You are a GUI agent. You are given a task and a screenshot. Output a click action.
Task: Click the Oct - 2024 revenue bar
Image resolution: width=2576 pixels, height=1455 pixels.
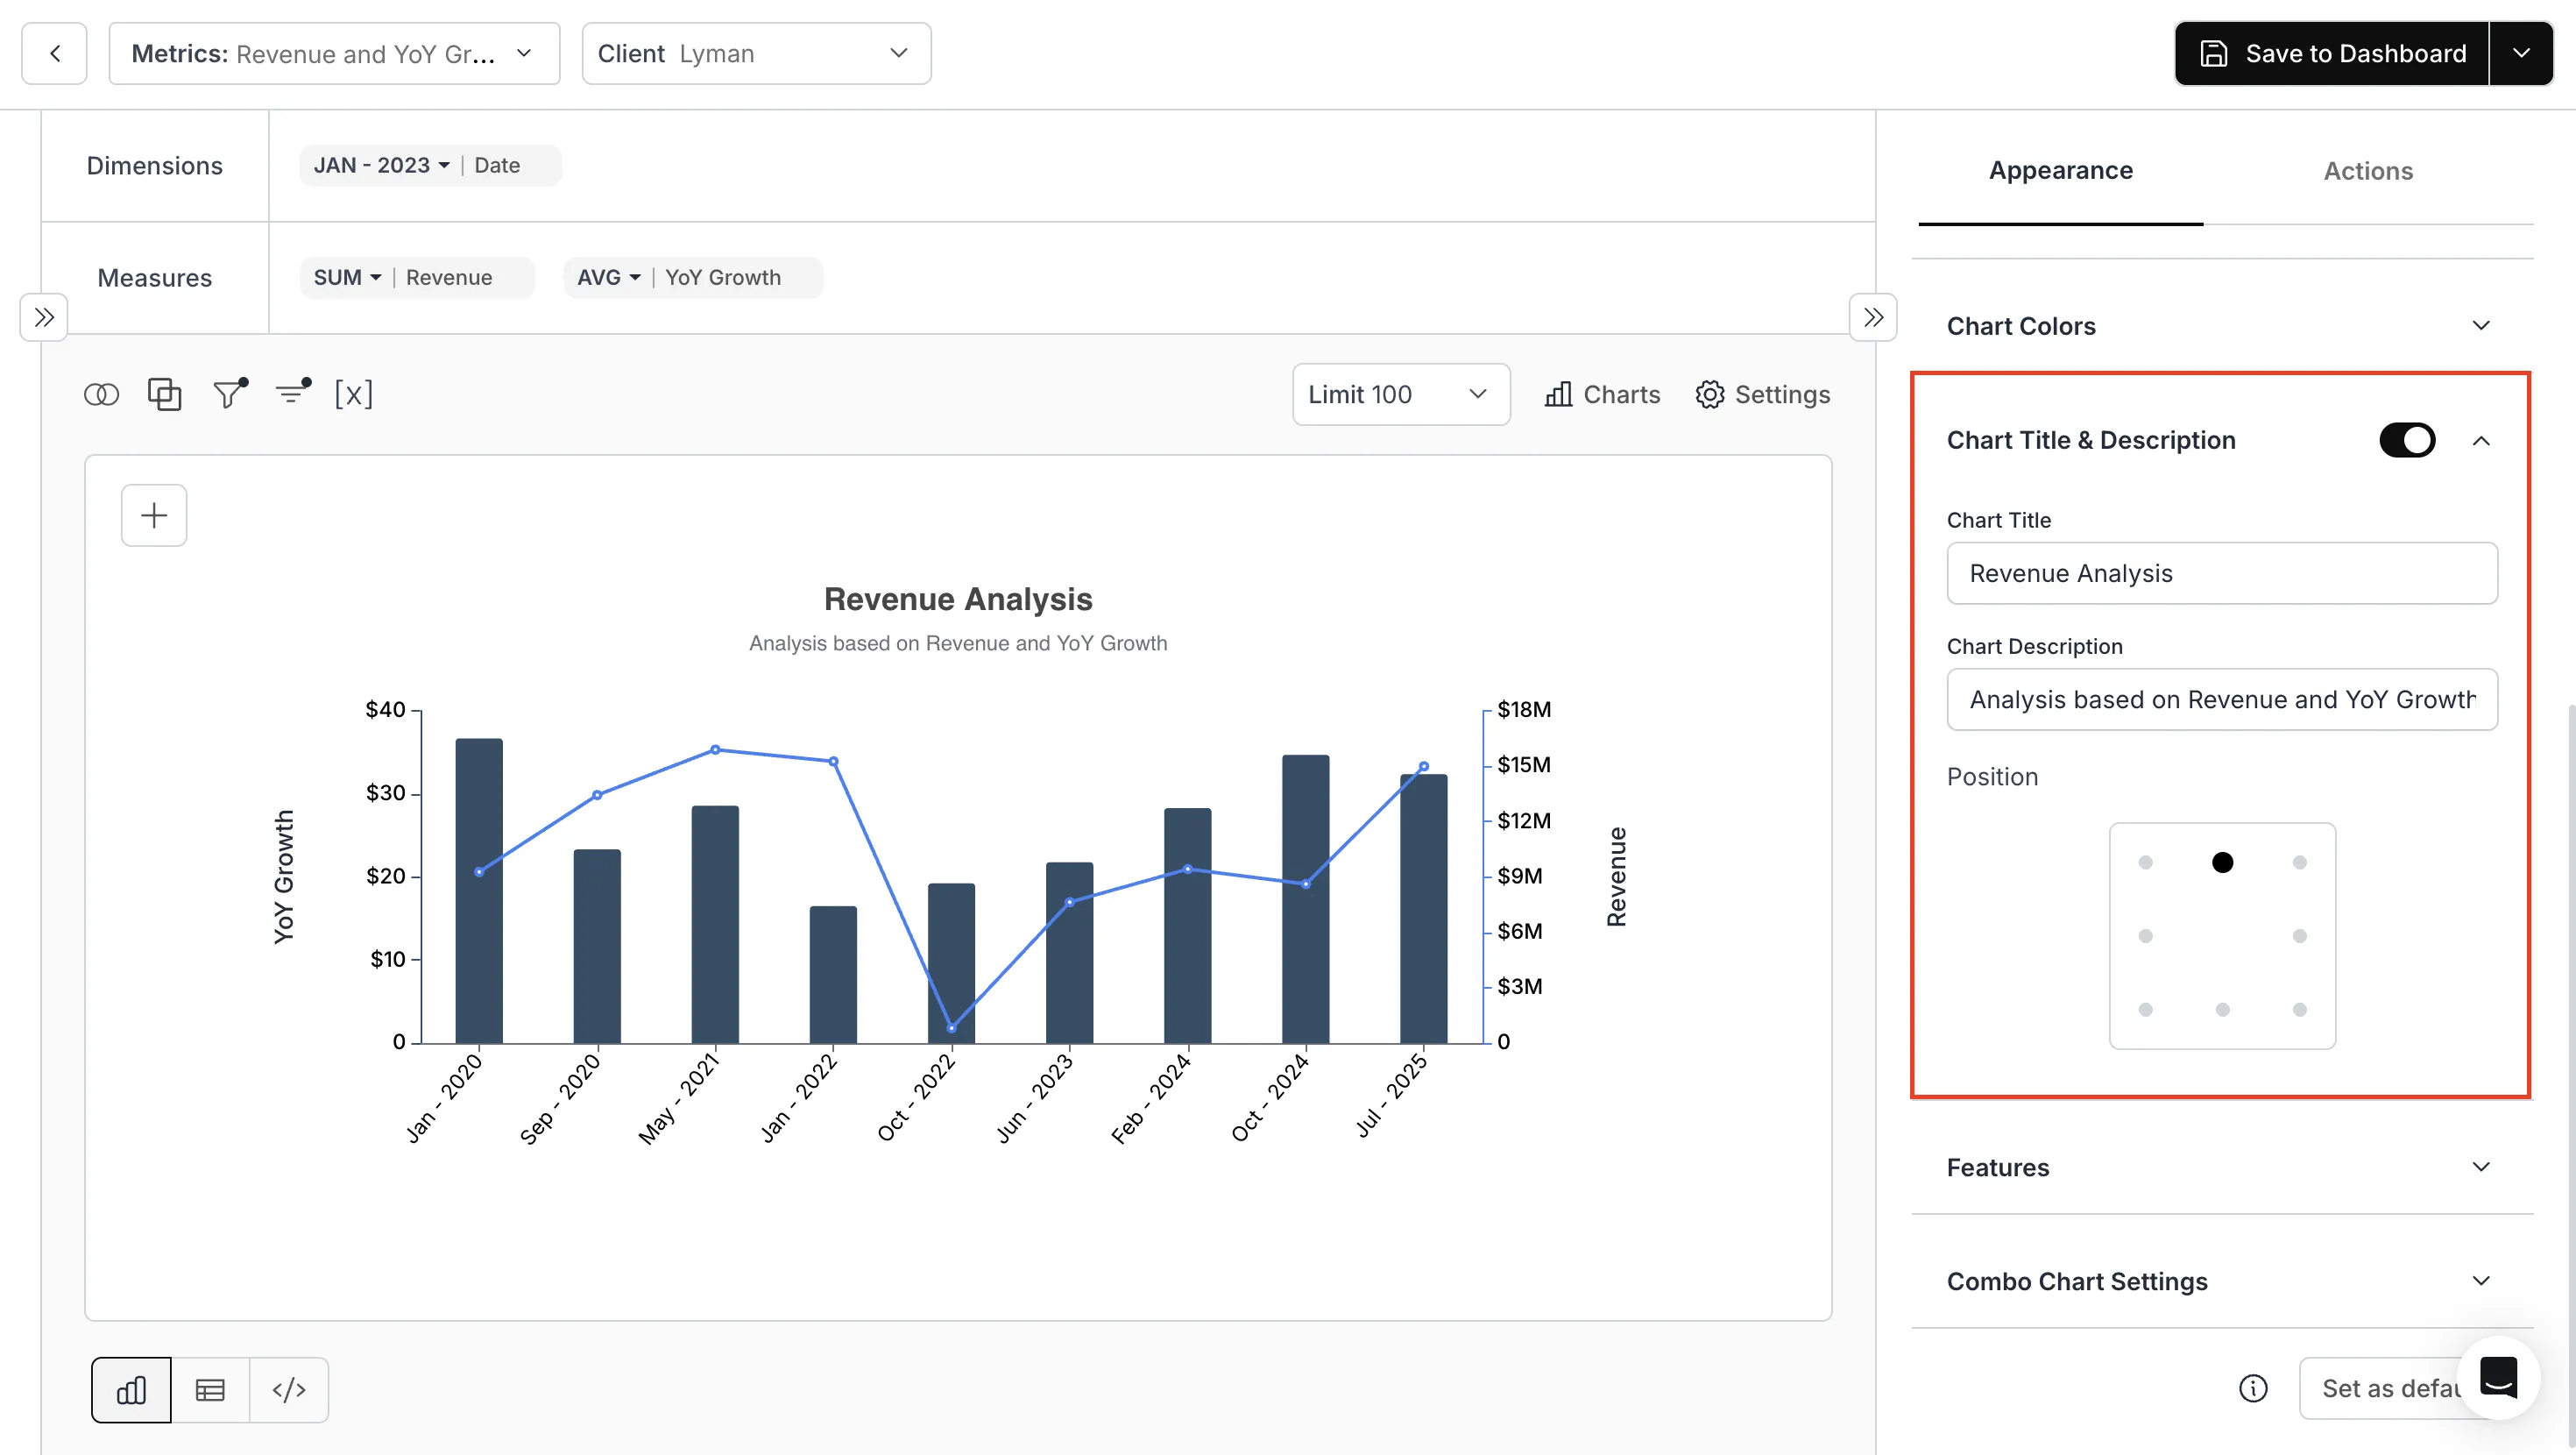click(x=1305, y=898)
